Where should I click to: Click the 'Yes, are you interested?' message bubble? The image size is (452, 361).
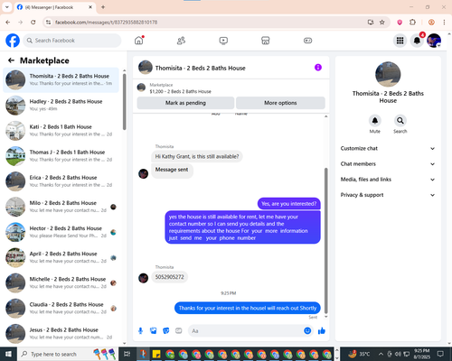click(x=289, y=204)
